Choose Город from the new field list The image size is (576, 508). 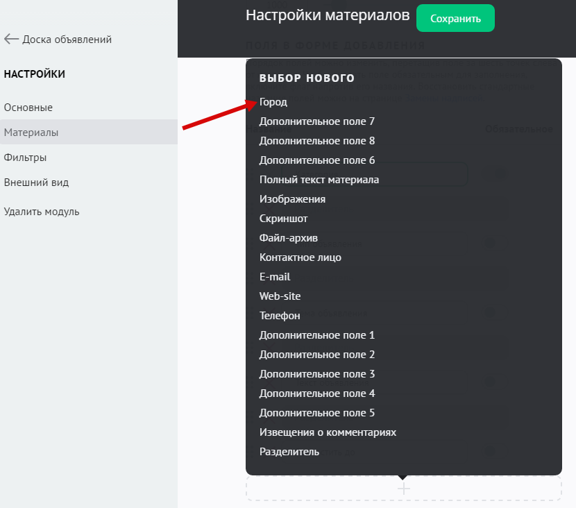[x=273, y=102]
